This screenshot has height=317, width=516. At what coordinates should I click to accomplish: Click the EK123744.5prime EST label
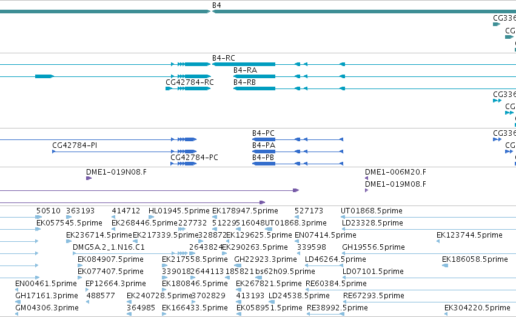click(x=469, y=235)
